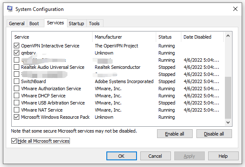This screenshot has height=167, width=245.
Task: Uncheck the qmbsrv service checkbox
Action: [16, 53]
